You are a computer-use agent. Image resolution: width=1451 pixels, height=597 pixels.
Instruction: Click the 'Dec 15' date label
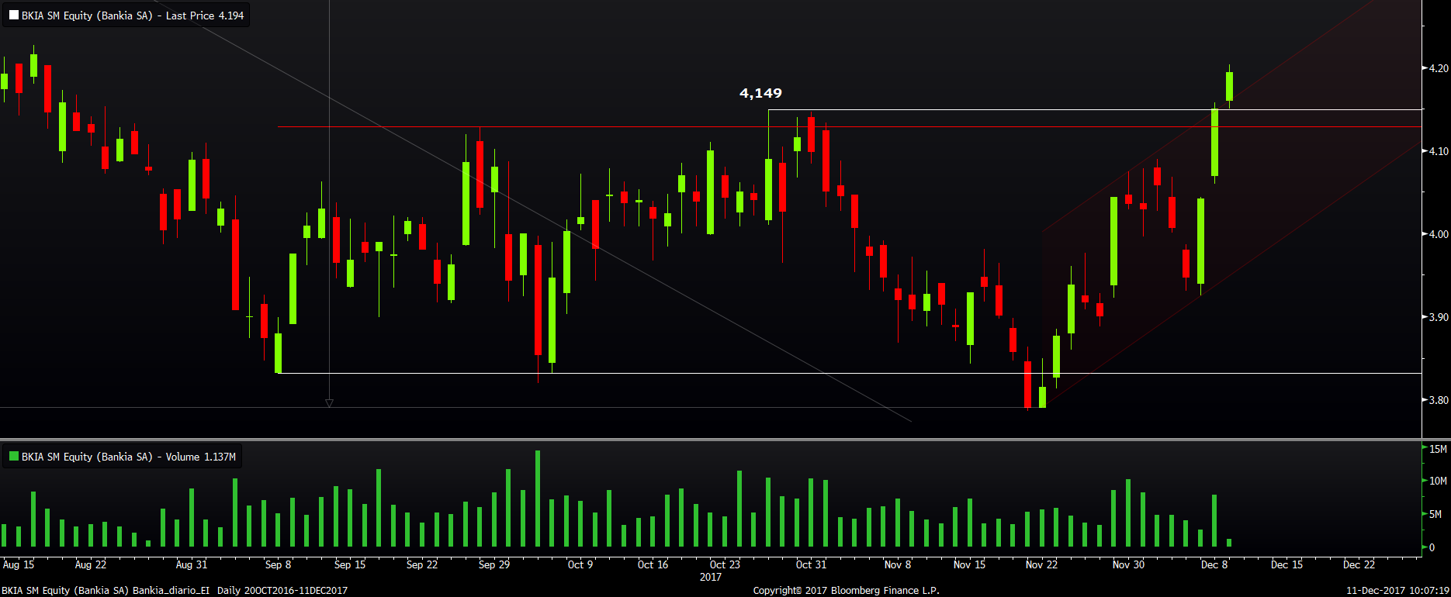pyautogui.click(x=1287, y=564)
